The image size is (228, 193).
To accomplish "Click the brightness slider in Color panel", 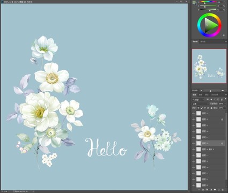I will tap(208, 9).
